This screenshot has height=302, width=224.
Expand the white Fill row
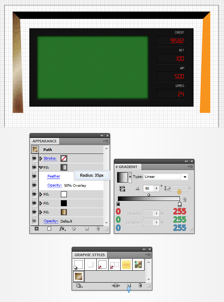(41, 194)
